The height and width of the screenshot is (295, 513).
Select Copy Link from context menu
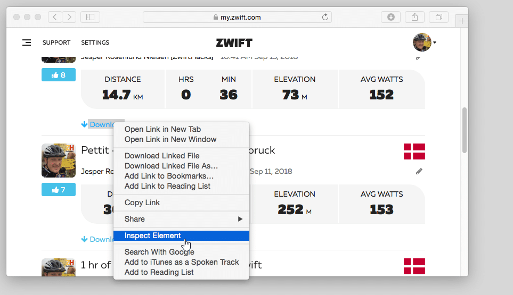coord(181,203)
